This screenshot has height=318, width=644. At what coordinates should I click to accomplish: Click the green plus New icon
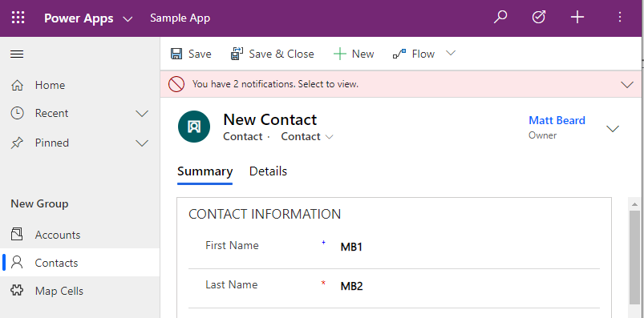coord(340,54)
